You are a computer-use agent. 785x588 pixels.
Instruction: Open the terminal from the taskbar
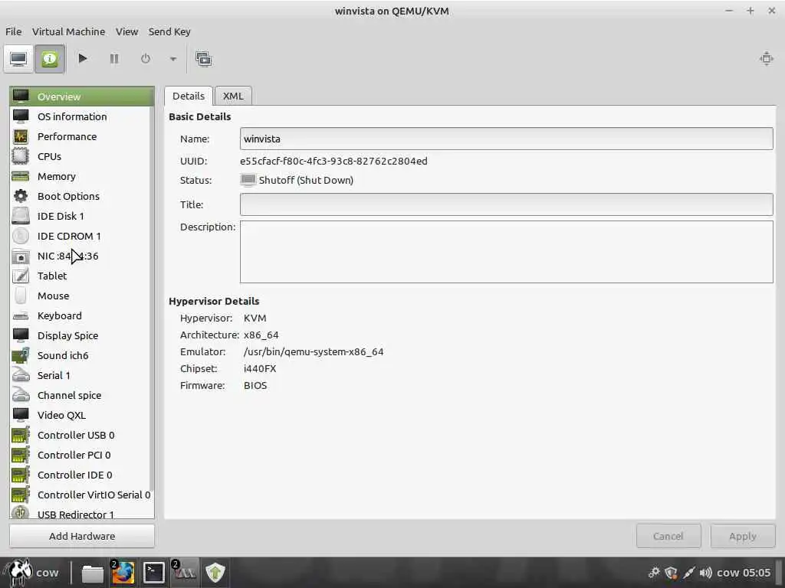coord(153,573)
